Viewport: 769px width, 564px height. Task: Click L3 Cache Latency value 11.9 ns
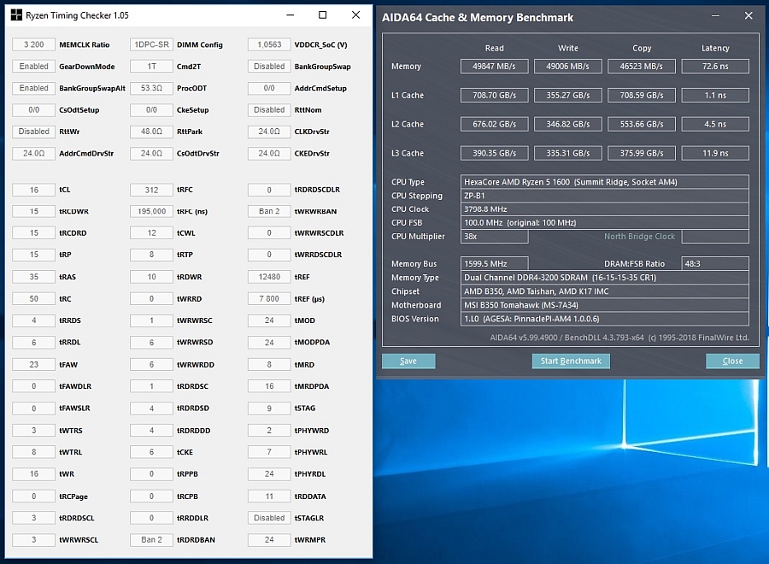pyautogui.click(x=715, y=153)
